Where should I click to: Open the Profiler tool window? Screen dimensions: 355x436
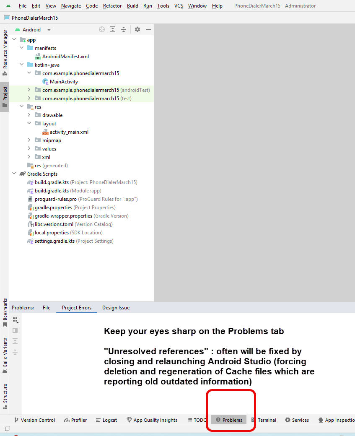click(75, 420)
